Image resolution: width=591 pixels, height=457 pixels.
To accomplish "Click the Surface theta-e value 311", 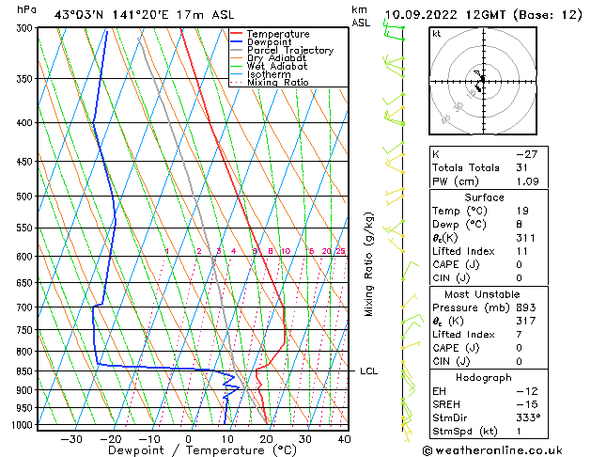I will coord(525,238).
